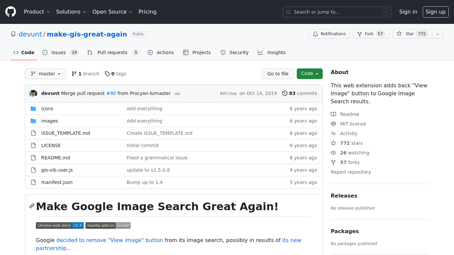Screen dimensions: 454x255
Task: Open the 'Fixed a grammatical issue.' commit message
Action: click(158, 158)
